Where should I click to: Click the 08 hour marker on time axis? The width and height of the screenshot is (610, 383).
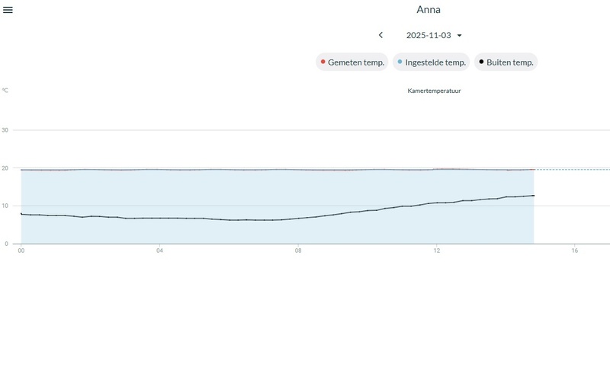(x=298, y=251)
